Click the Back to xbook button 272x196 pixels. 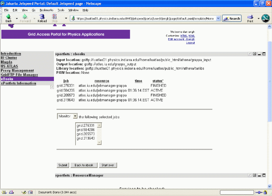click(84, 165)
